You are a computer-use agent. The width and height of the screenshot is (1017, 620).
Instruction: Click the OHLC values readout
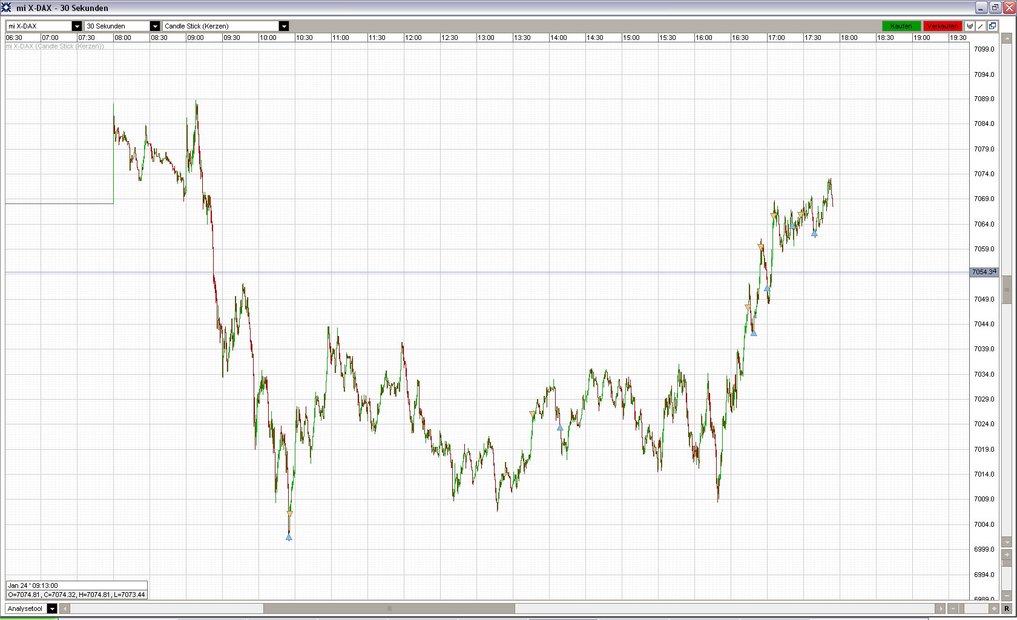(x=76, y=595)
